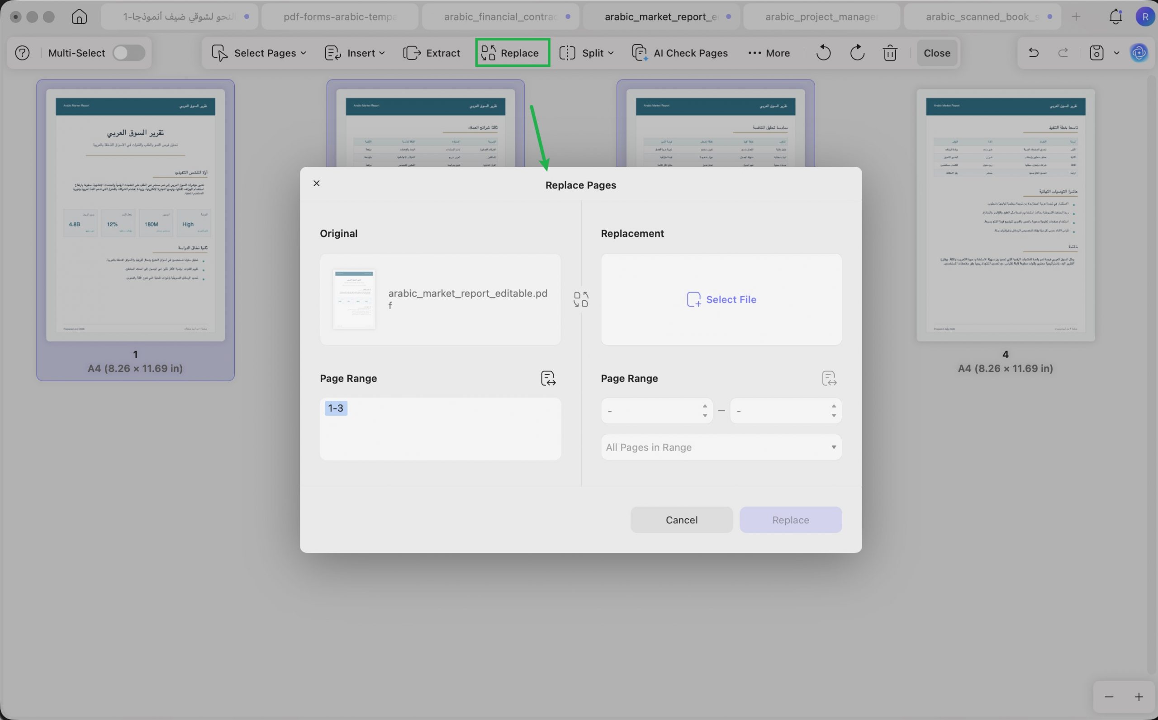1158x720 pixels.
Task: Switch to arabic_market_report tab
Action: pyautogui.click(x=661, y=17)
